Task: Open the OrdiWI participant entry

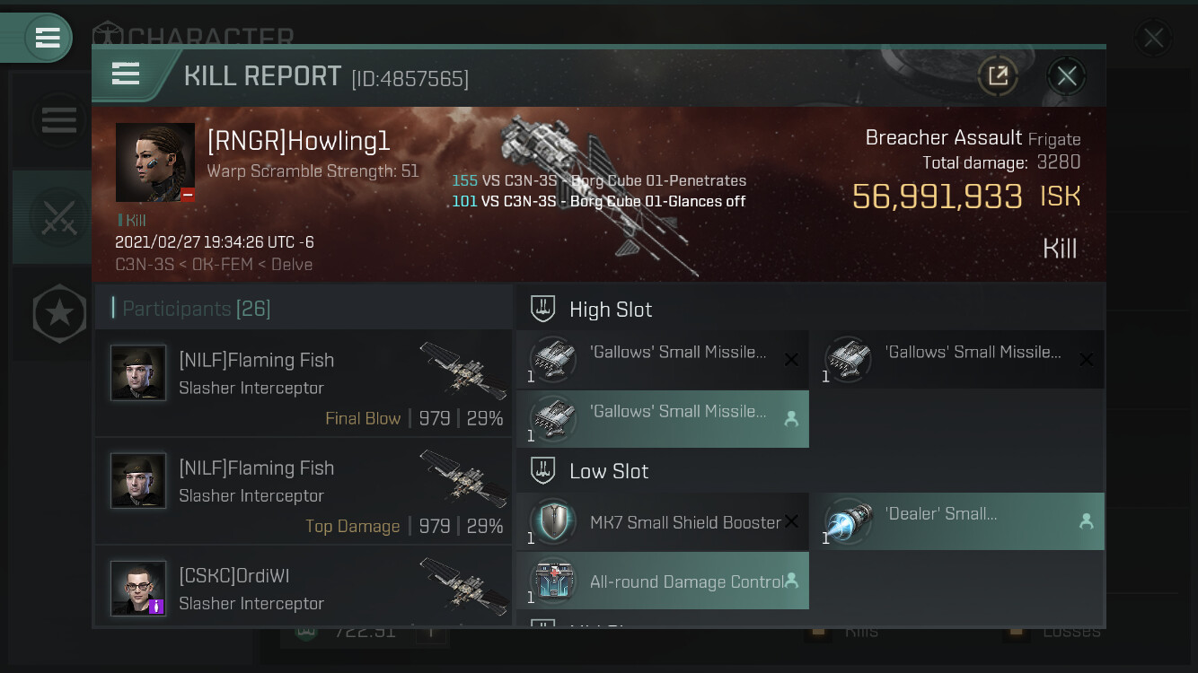Action: (x=304, y=587)
